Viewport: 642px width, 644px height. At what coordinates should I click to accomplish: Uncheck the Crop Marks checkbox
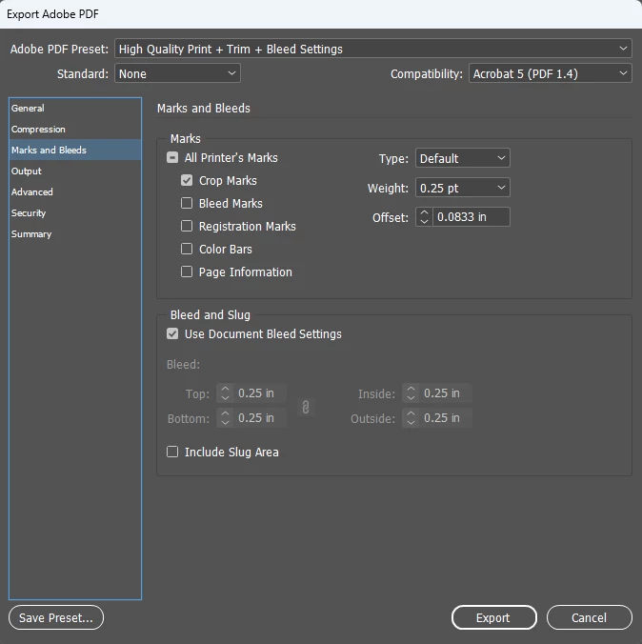pyautogui.click(x=187, y=180)
